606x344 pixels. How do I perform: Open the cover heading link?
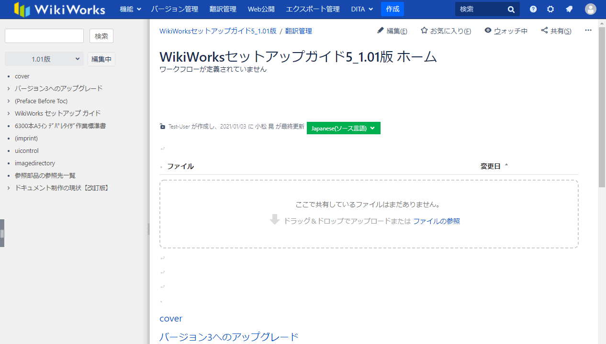coord(171,319)
